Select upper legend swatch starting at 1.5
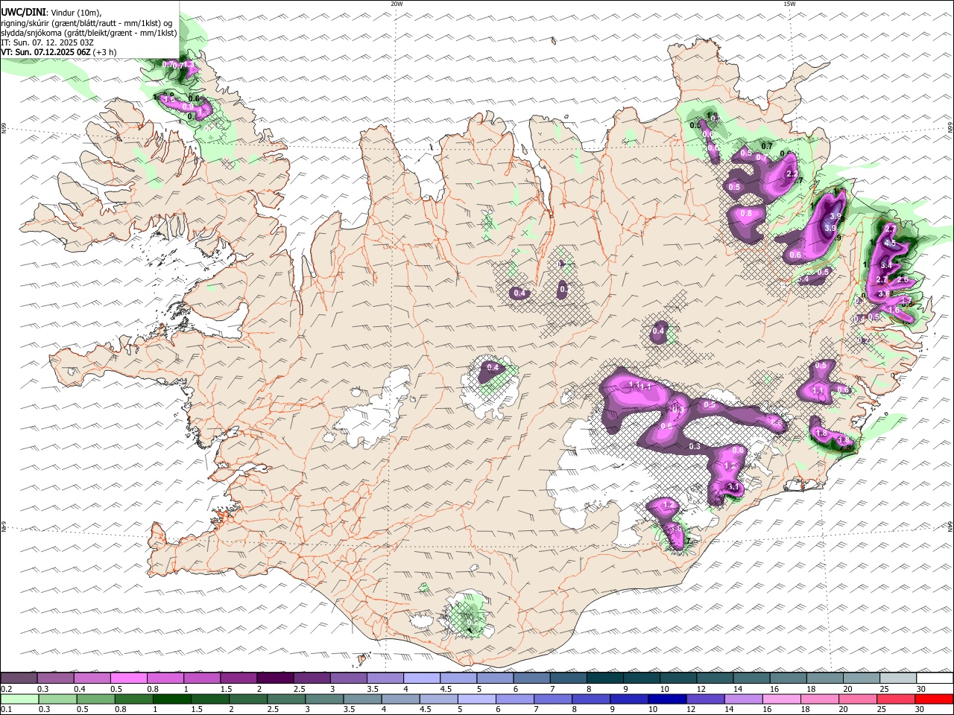 coord(238,678)
